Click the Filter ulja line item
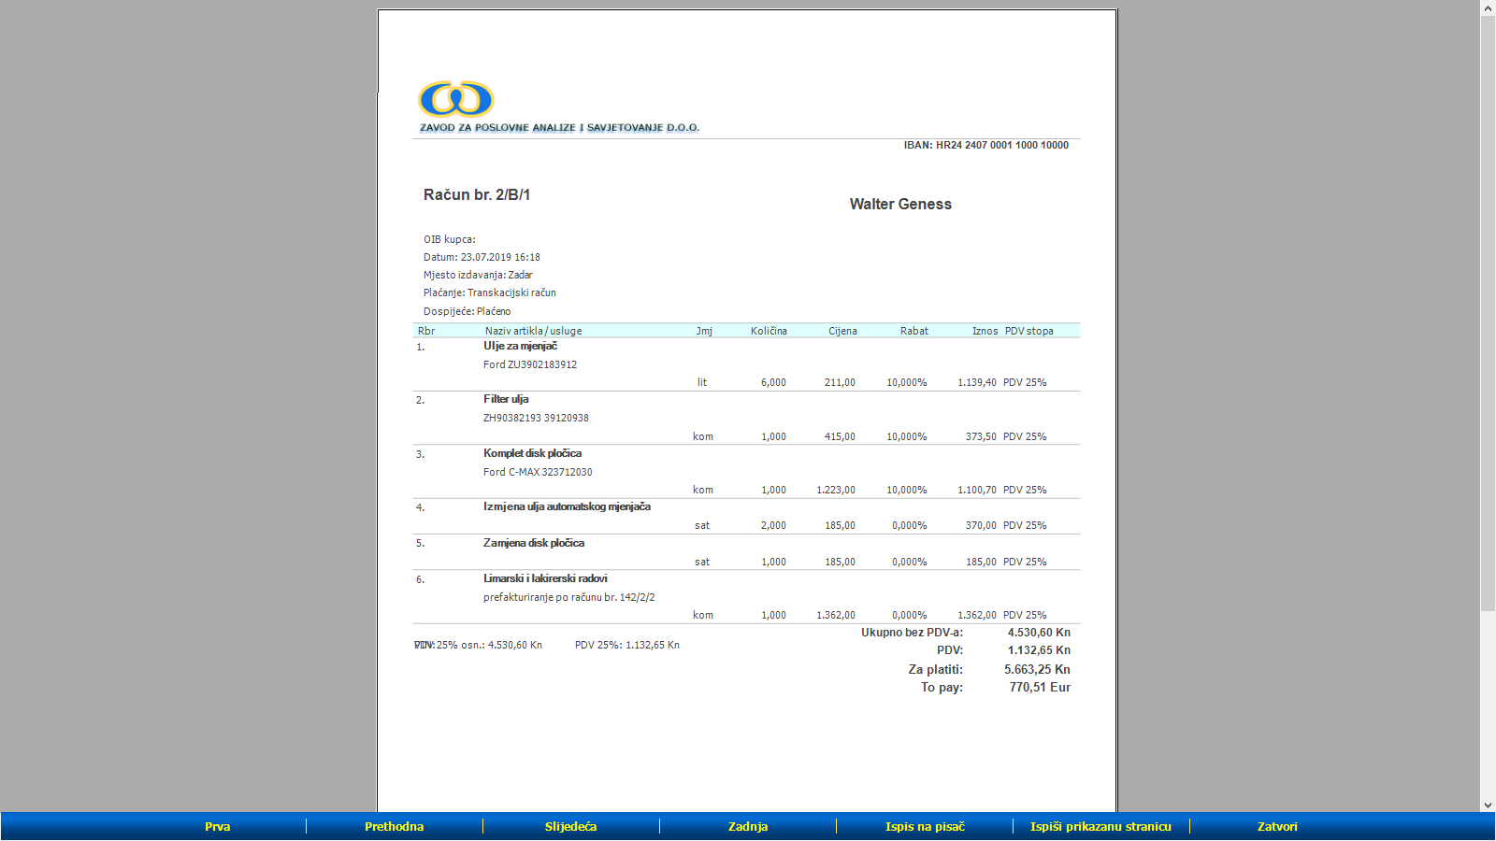 pyautogui.click(x=506, y=399)
